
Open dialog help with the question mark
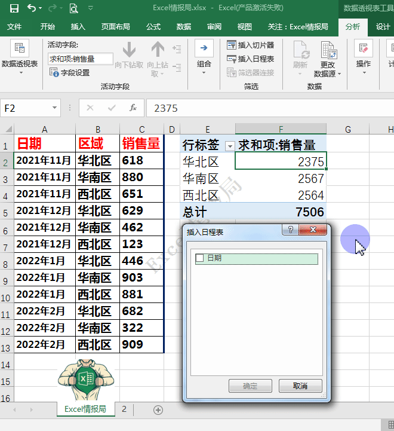[290, 230]
